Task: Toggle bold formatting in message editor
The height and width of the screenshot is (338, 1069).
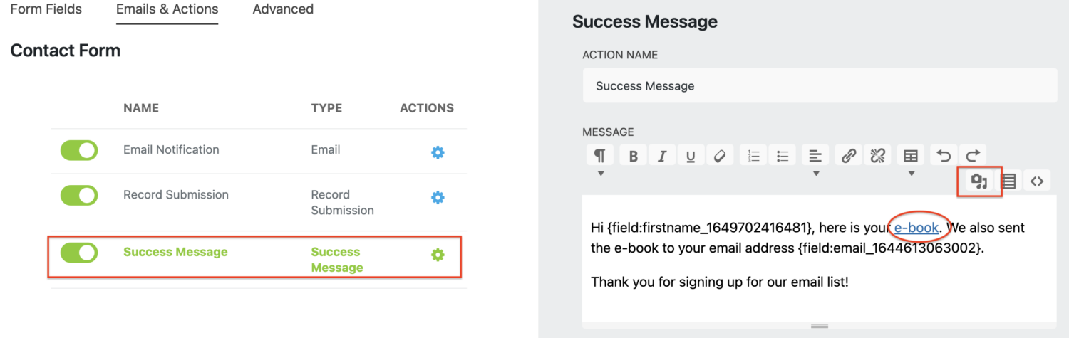Action: [633, 156]
